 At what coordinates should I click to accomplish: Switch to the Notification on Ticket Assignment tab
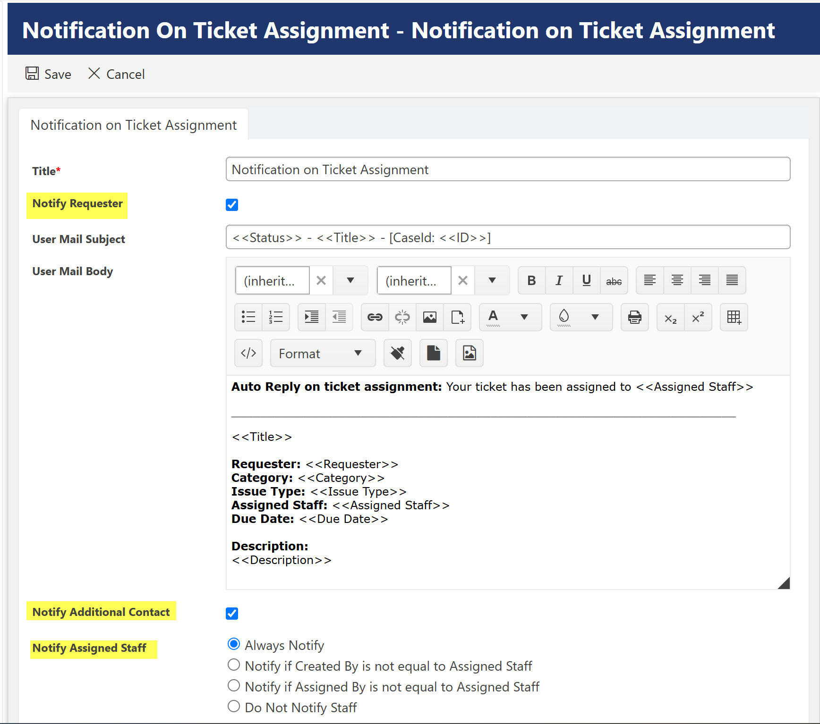click(133, 125)
